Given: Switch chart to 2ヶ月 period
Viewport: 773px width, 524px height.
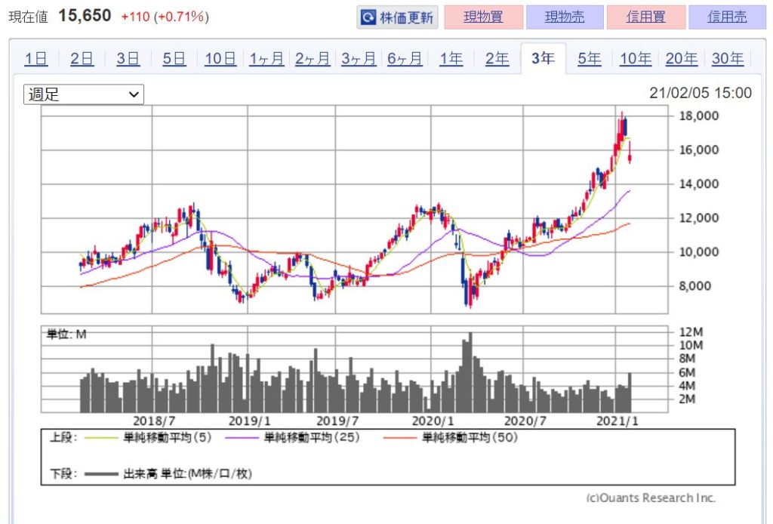Looking at the screenshot, I should coord(313,59).
